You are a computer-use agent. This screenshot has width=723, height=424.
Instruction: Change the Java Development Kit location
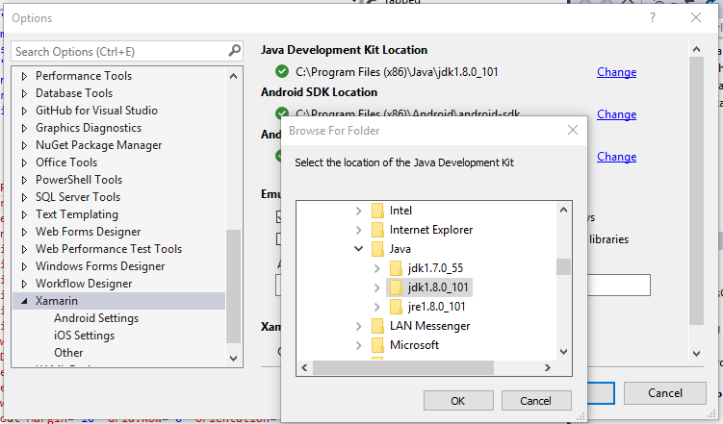pos(616,72)
